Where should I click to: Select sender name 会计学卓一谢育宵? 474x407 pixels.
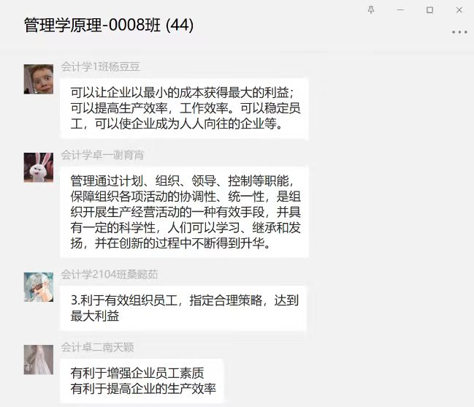[102, 155]
